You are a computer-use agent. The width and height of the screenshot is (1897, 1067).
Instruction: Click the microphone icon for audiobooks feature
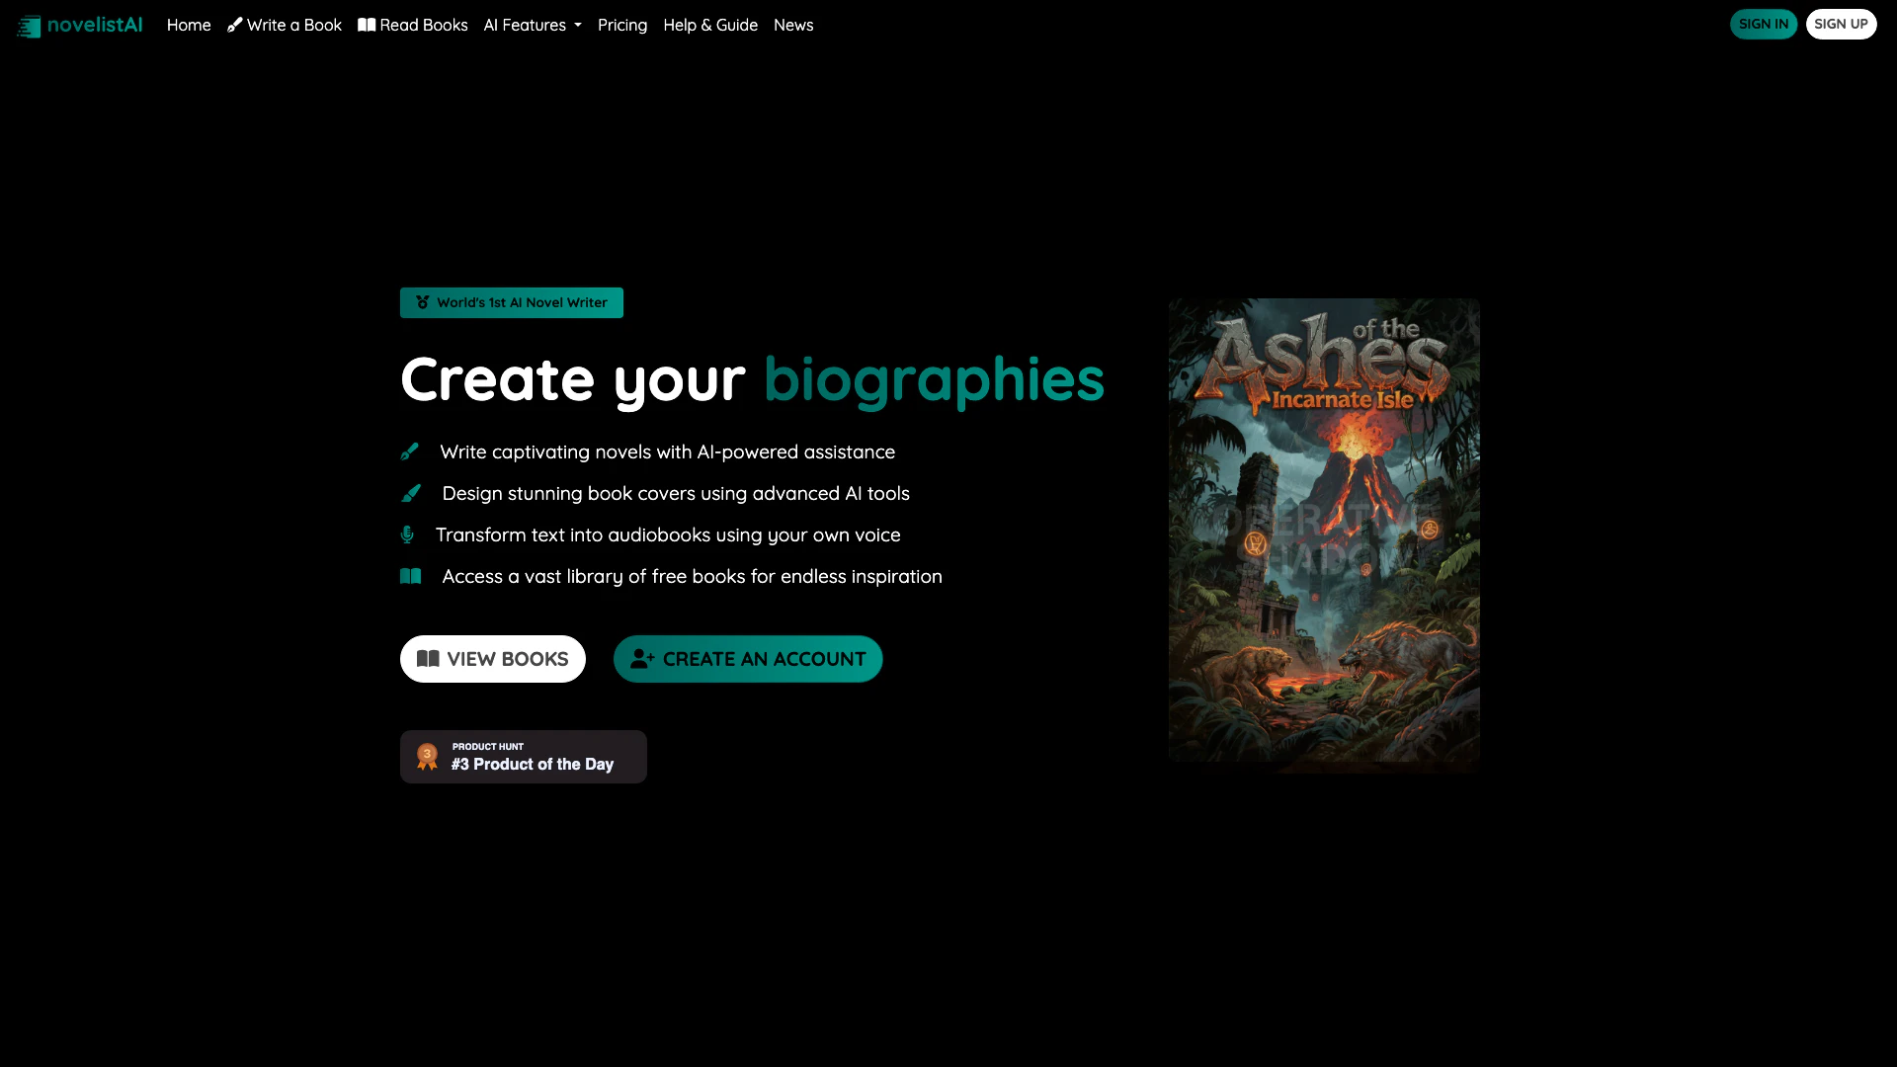[407, 534]
